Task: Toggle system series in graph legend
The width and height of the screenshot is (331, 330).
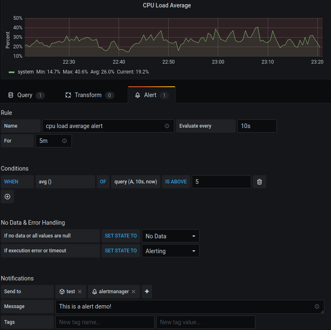Action: [x=26, y=72]
